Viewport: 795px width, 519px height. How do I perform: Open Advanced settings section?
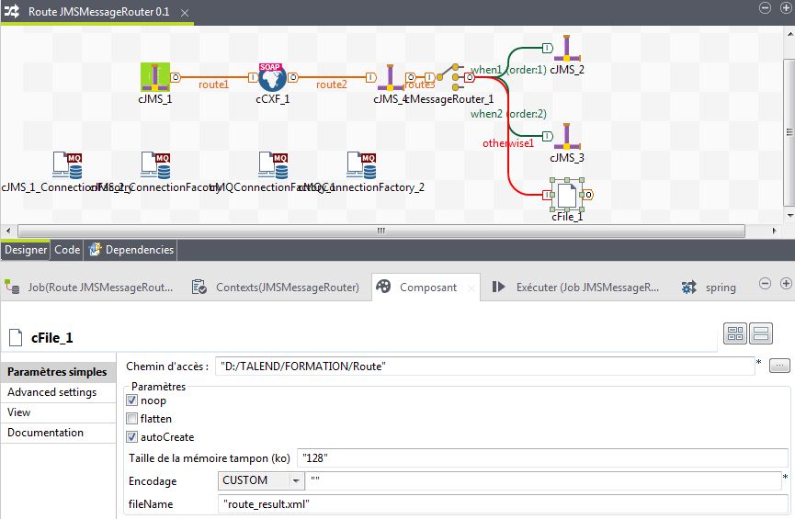pos(58,392)
